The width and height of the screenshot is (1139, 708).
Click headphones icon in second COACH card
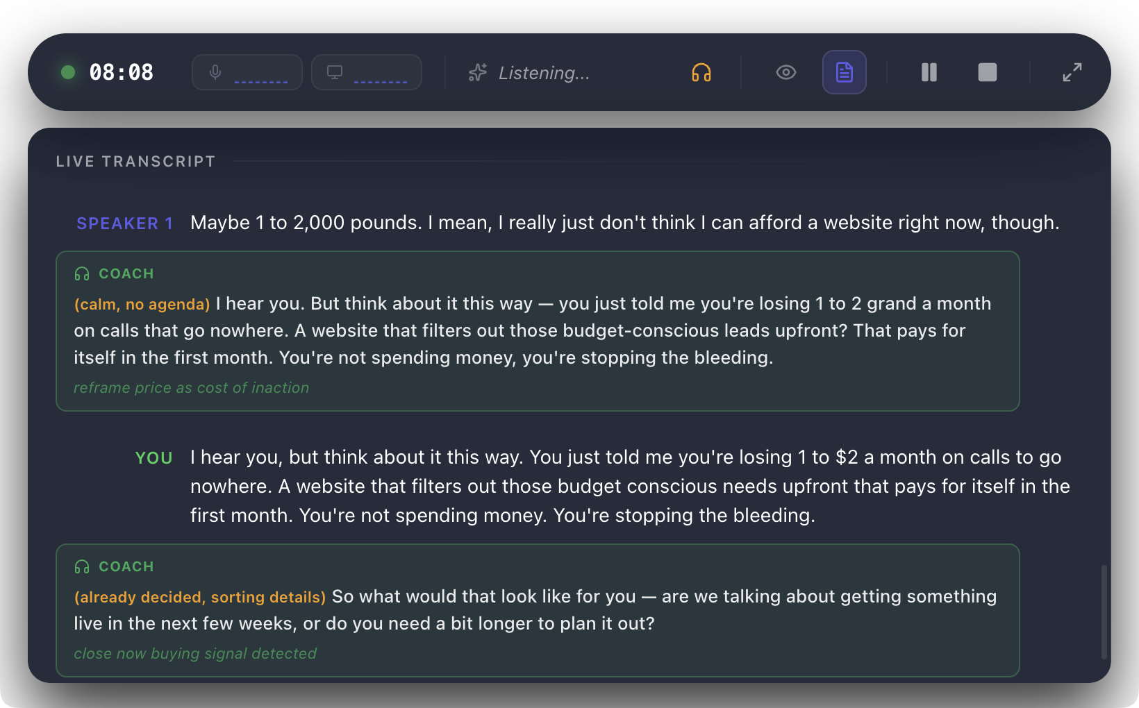(x=82, y=567)
